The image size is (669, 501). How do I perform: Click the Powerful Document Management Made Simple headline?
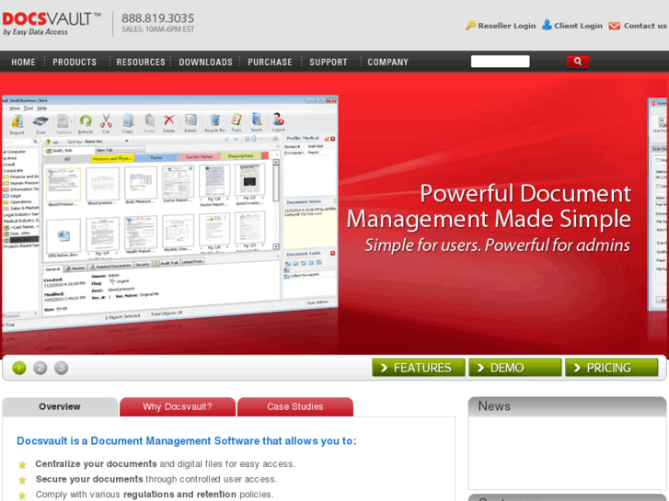coord(489,206)
